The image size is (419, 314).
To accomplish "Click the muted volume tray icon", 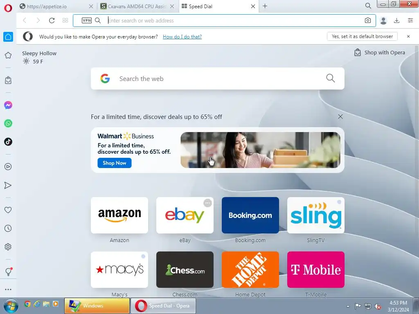I will 378,306.
